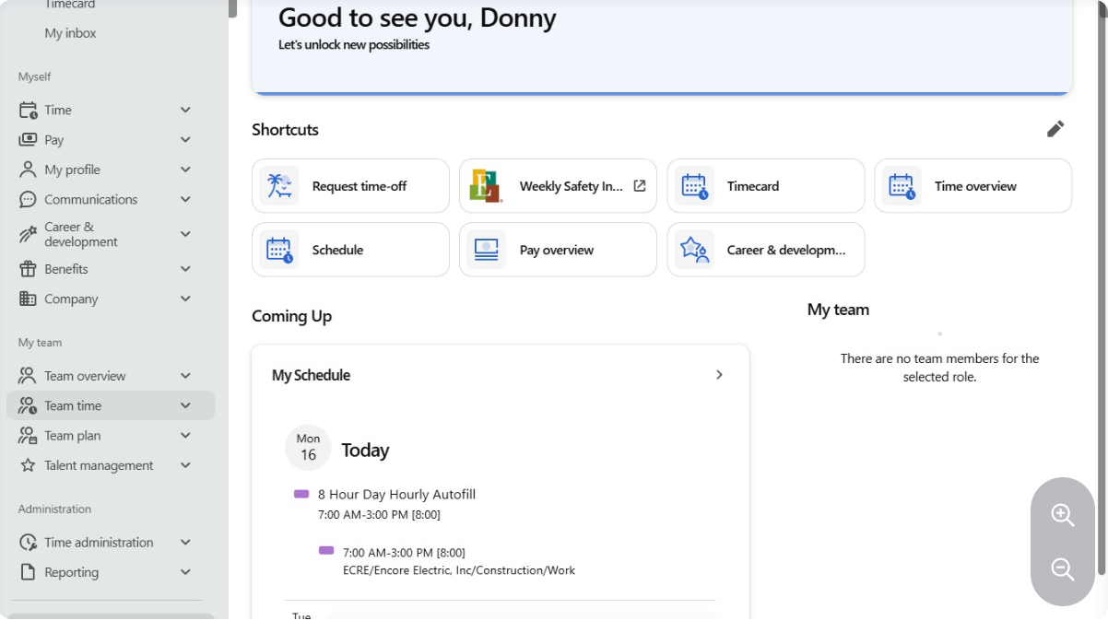This screenshot has width=1108, height=644.
Task: Click the Mon 16 date circle
Action: pyautogui.click(x=308, y=448)
